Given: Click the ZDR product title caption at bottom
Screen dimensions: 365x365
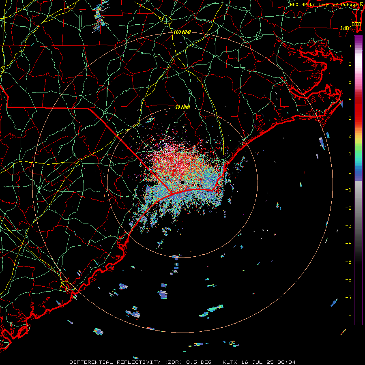Looking at the screenshot, I should click(182, 362).
